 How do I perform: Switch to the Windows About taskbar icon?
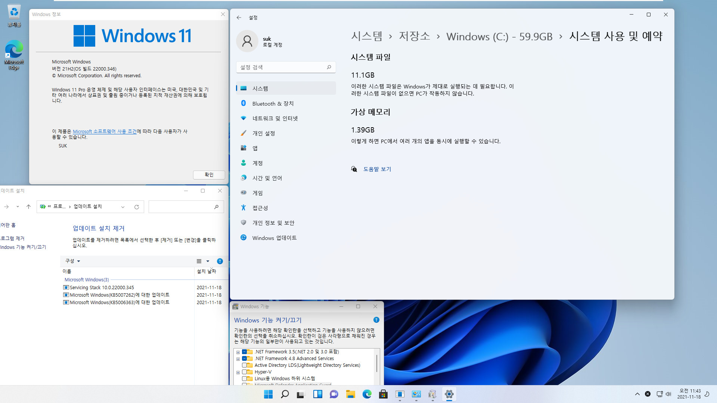tap(400, 394)
